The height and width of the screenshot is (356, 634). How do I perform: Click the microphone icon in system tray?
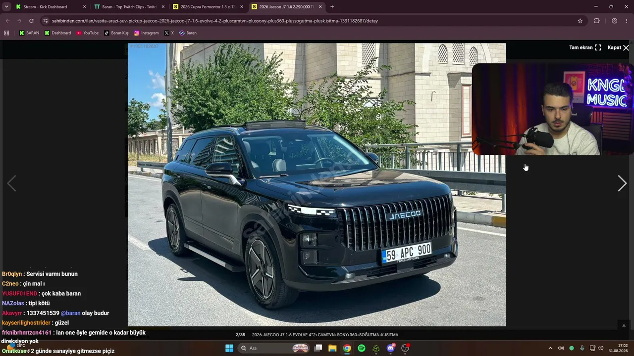tap(582, 348)
